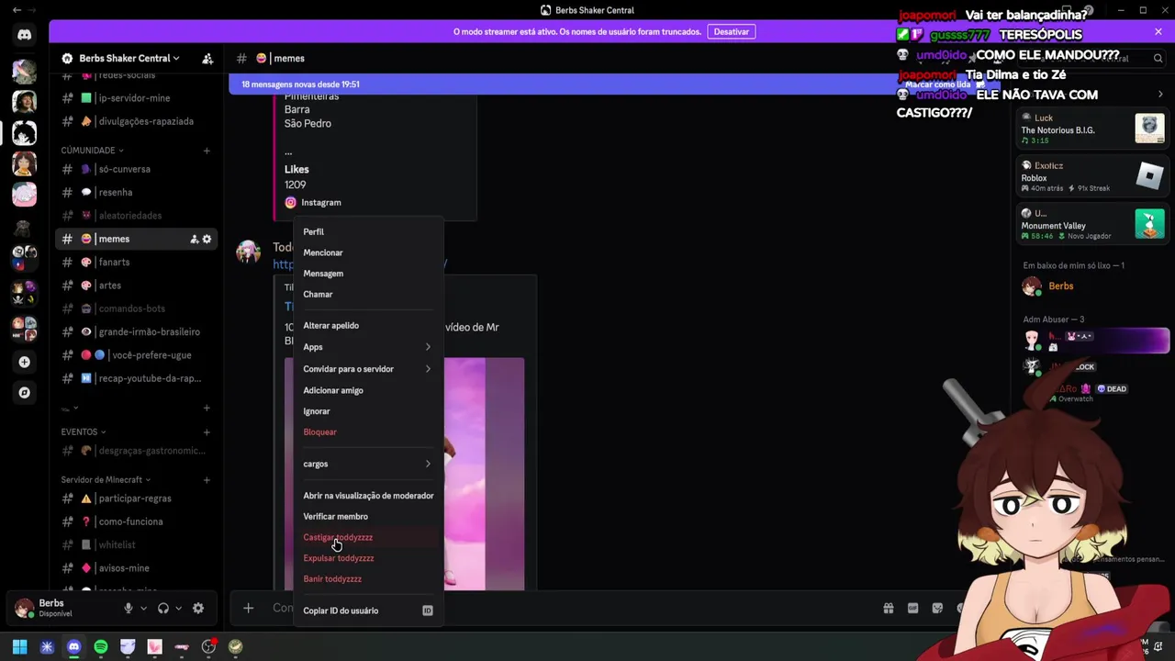Open participar-regras channel

(136, 499)
